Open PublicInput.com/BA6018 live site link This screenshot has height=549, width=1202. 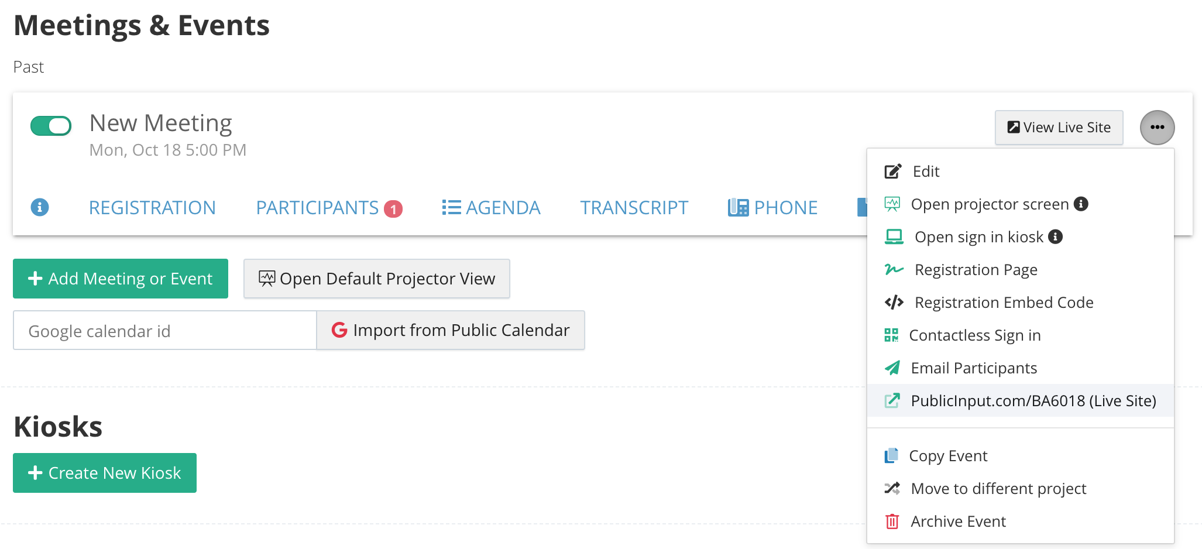(1033, 401)
